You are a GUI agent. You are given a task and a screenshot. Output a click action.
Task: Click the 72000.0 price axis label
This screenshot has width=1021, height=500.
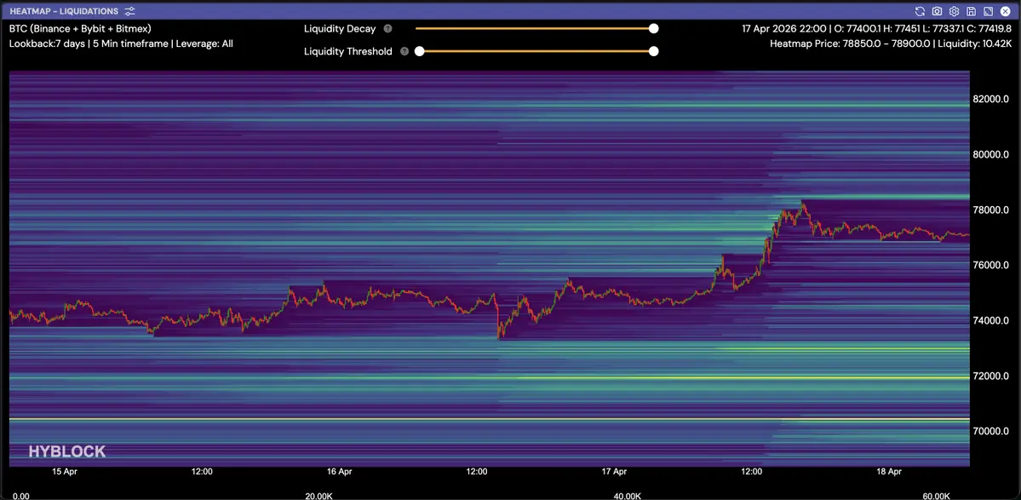(x=991, y=376)
